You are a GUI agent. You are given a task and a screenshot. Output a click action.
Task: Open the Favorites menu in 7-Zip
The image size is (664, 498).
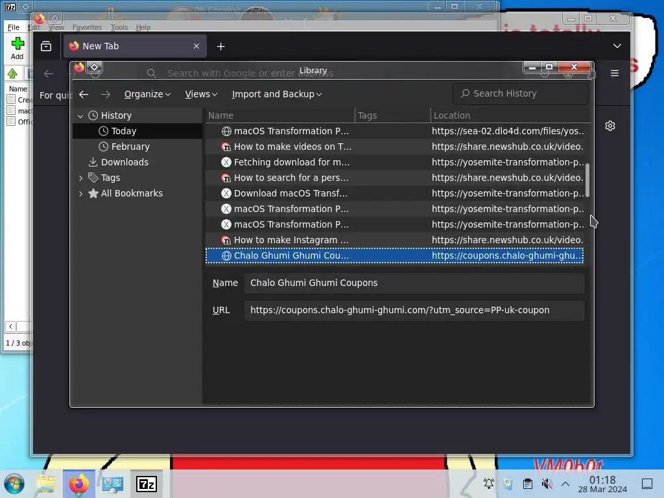coord(88,27)
